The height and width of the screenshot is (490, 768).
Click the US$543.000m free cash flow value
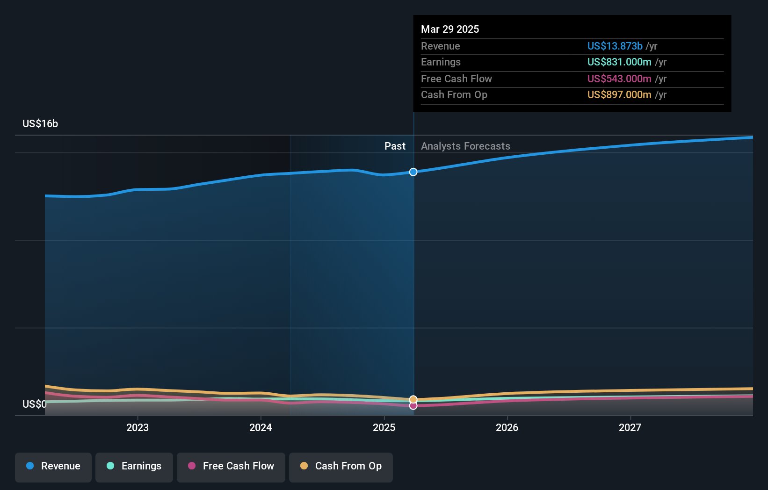[x=619, y=79]
